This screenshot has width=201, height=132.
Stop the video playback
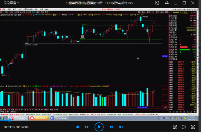point(78,127)
